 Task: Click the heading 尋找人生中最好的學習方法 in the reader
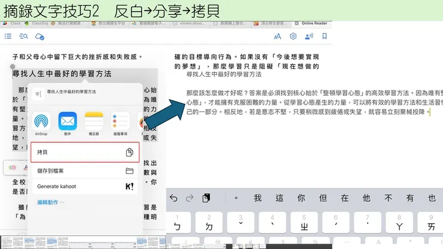62,74
